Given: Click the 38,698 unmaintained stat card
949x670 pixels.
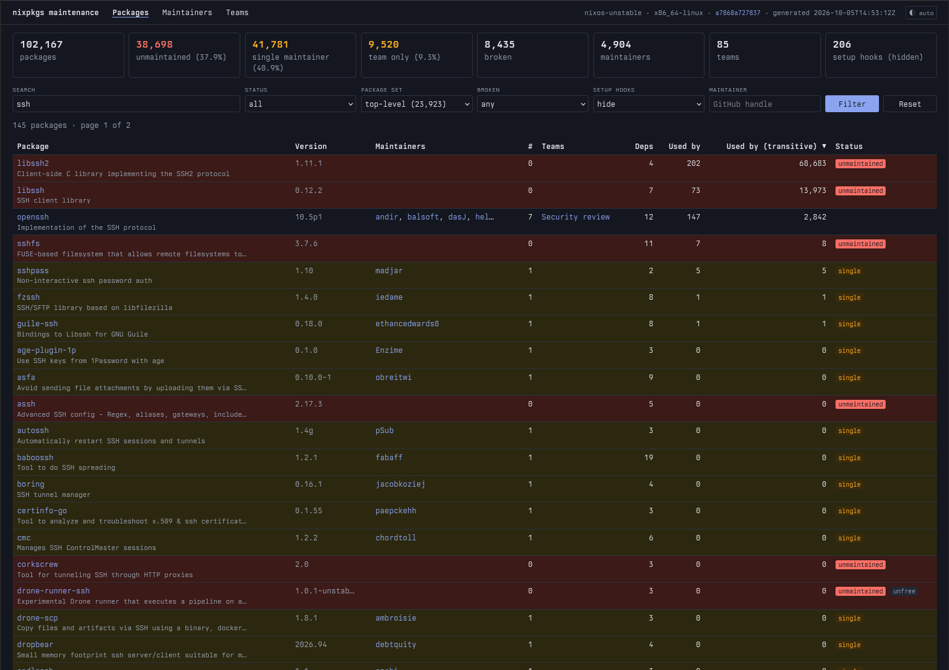Looking at the screenshot, I should [x=184, y=55].
